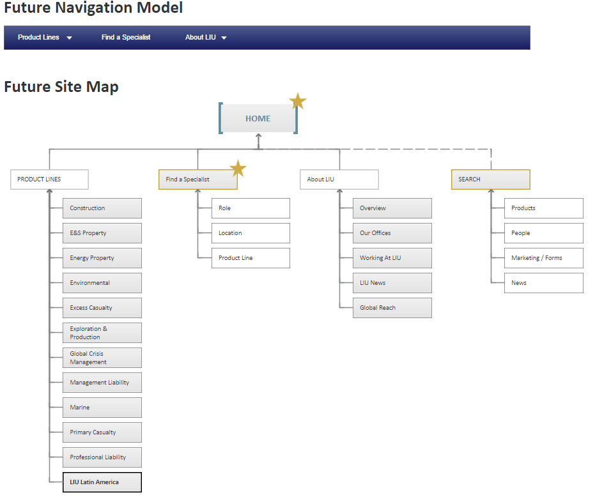Click the Construction box
The image size is (595, 504).
click(x=102, y=208)
